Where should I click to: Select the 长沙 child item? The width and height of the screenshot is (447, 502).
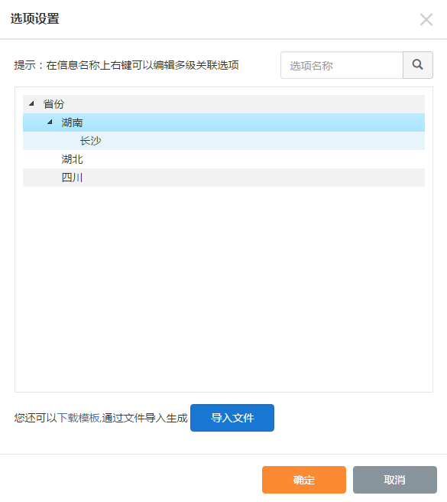pyautogui.click(x=224, y=141)
